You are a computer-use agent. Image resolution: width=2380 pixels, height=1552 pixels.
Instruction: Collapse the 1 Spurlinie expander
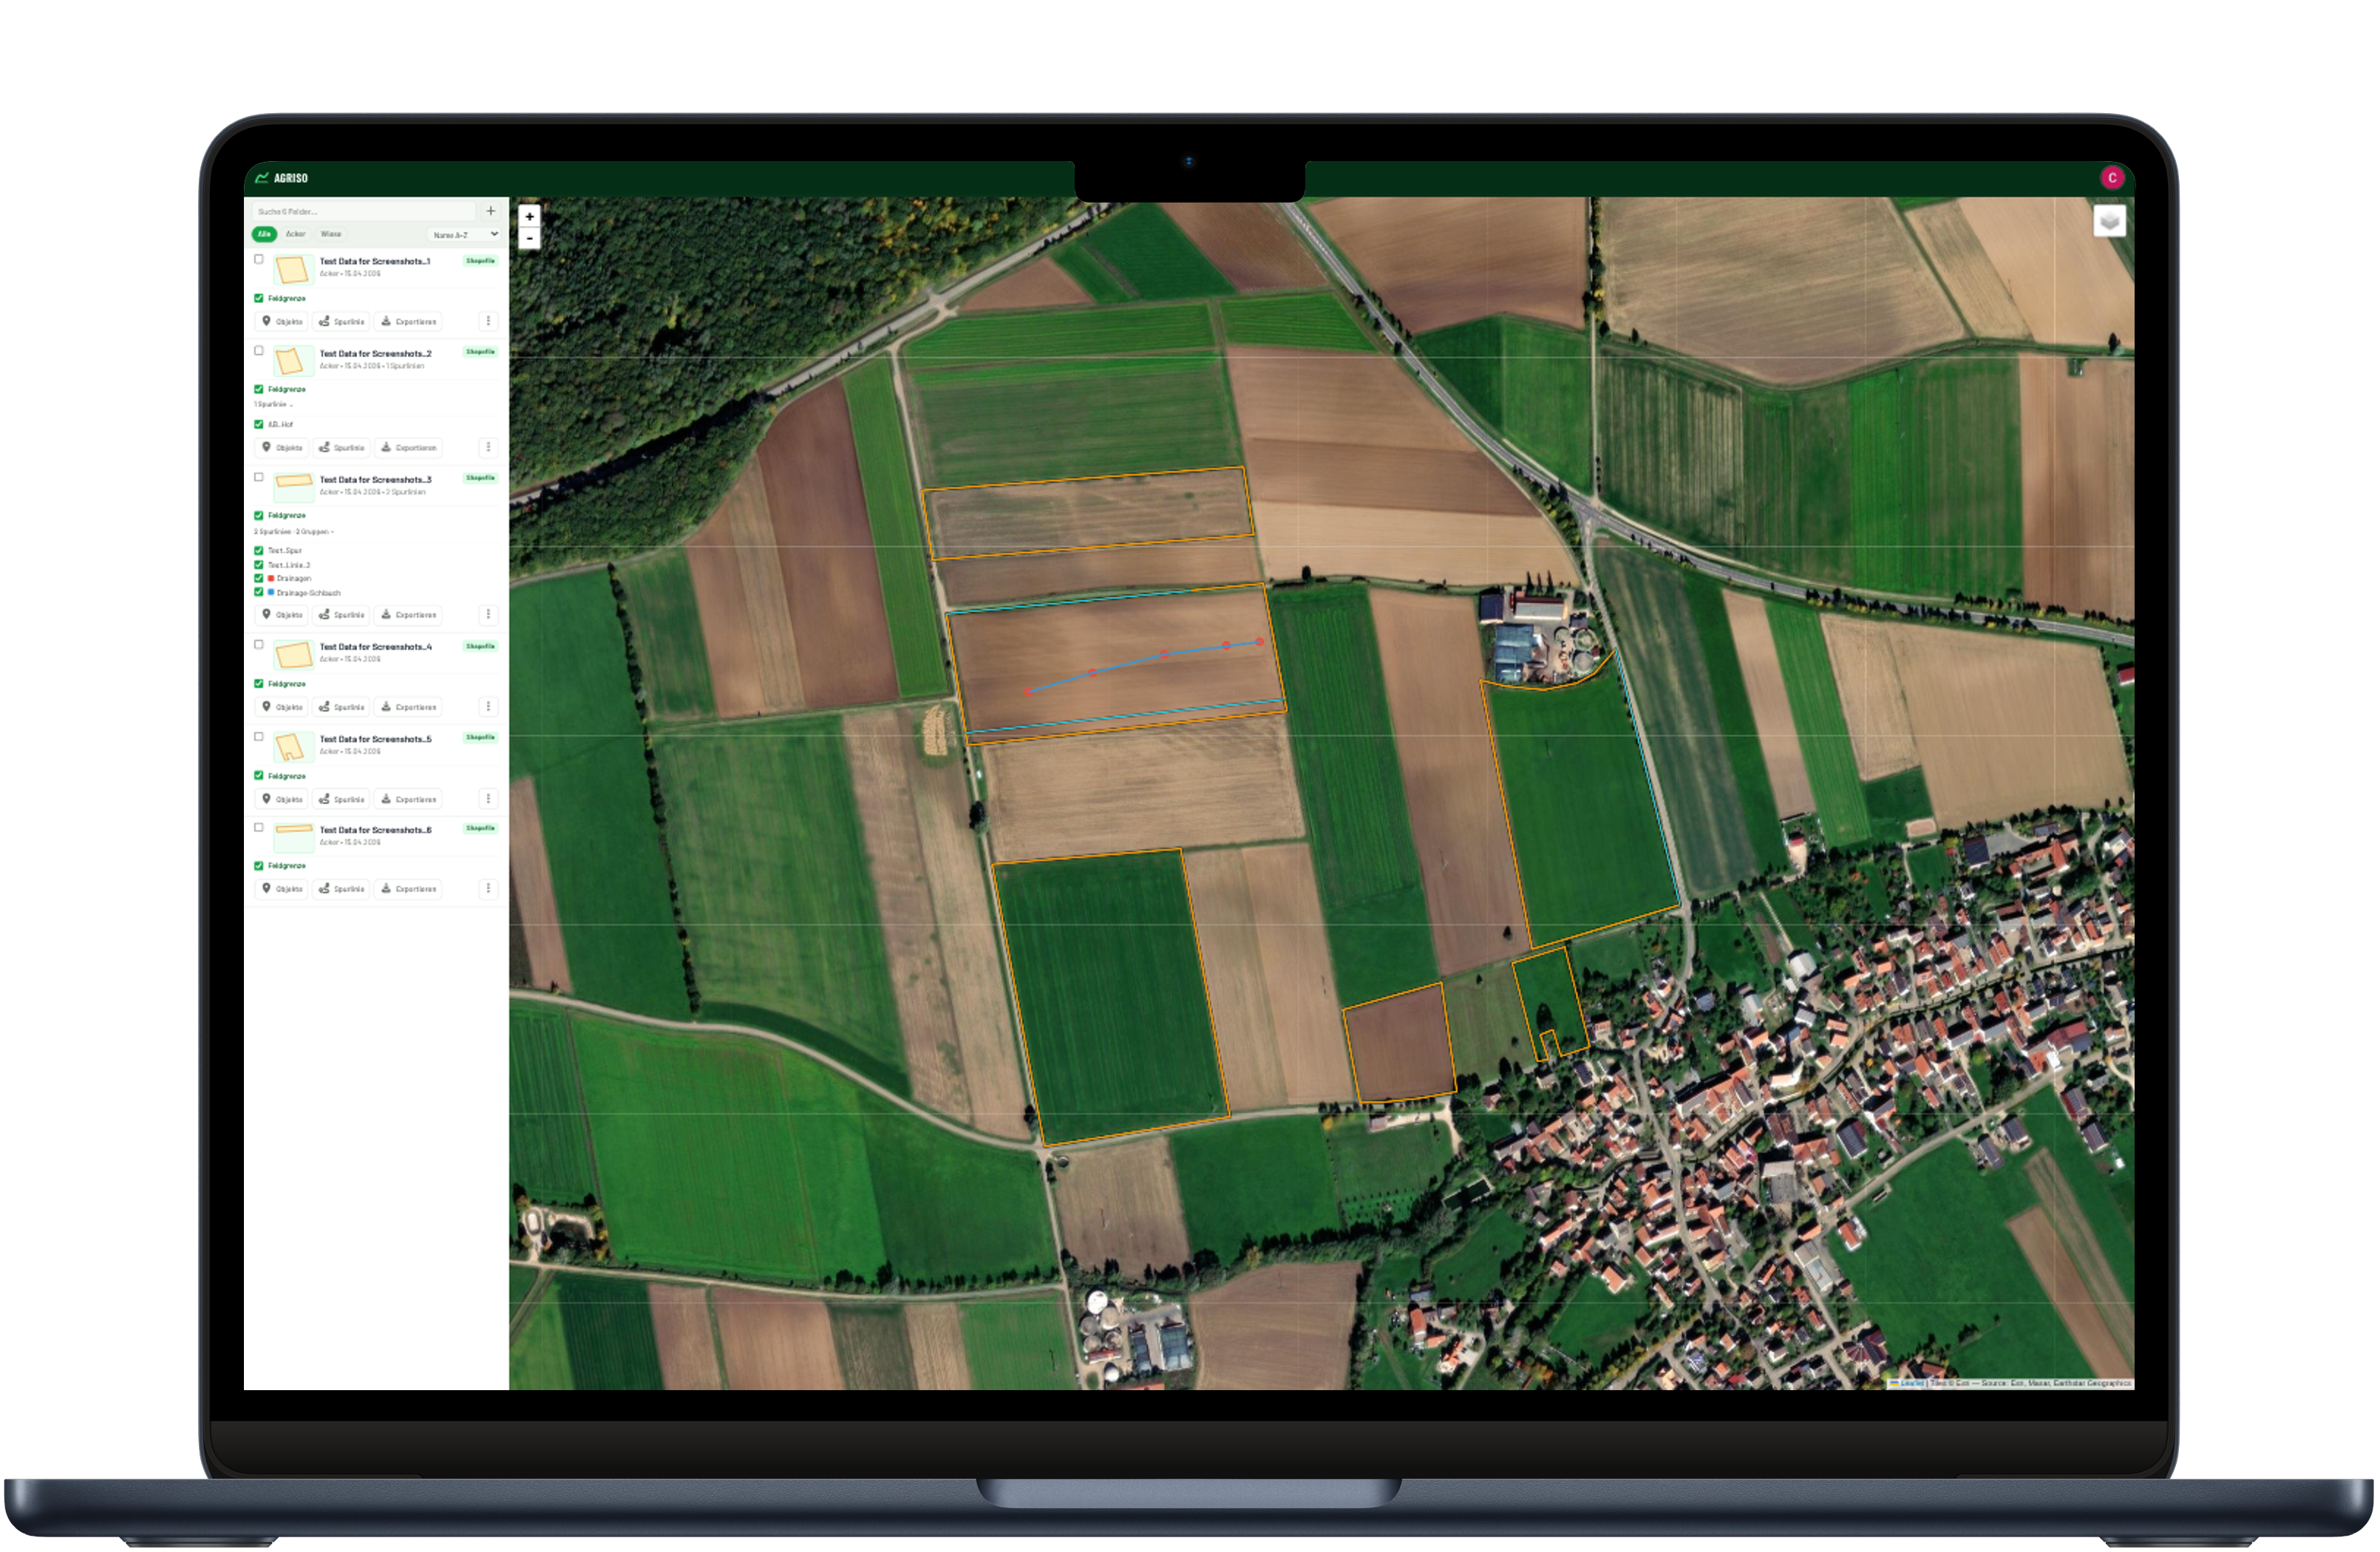(273, 405)
